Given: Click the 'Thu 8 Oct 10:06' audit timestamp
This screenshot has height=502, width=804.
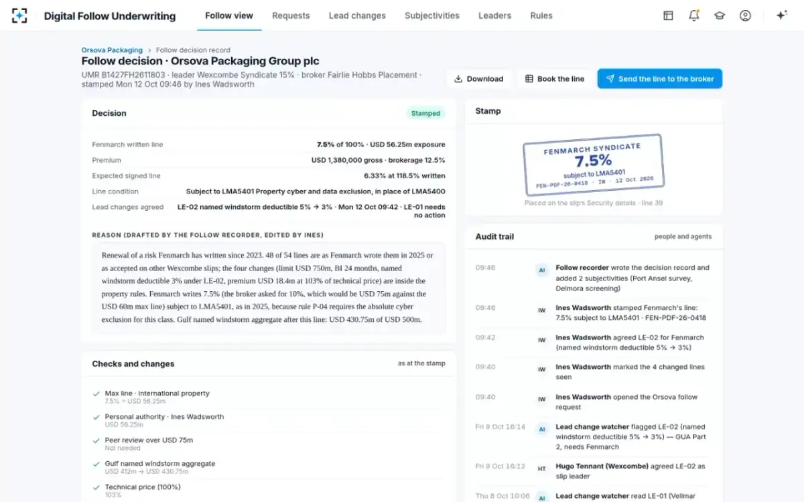Looking at the screenshot, I should tap(501, 496).
